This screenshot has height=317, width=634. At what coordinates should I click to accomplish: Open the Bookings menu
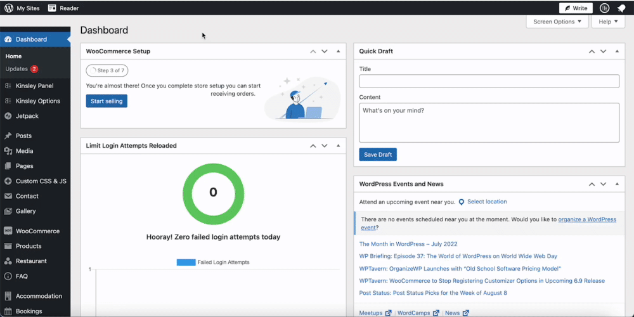pos(29,311)
